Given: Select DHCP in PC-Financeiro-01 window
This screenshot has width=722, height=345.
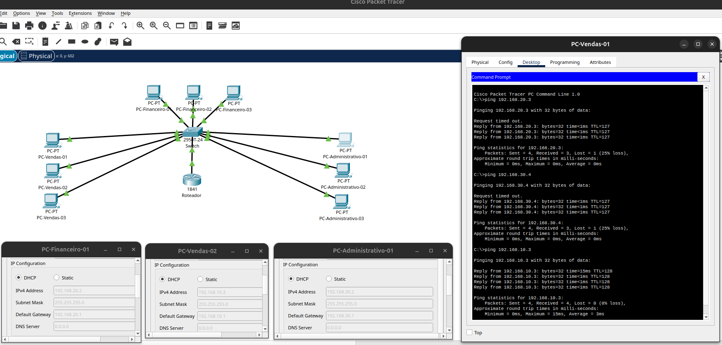Looking at the screenshot, I should click(19, 277).
